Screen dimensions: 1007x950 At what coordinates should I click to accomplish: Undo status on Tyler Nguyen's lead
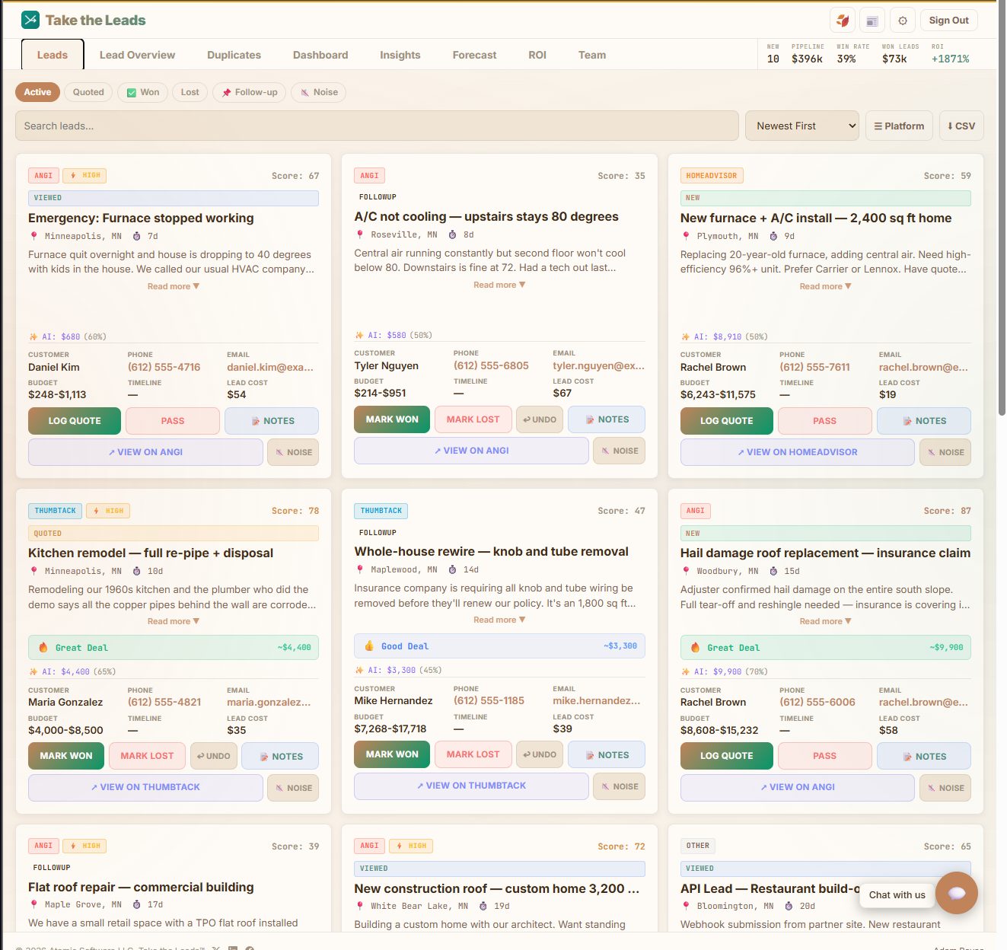(540, 419)
